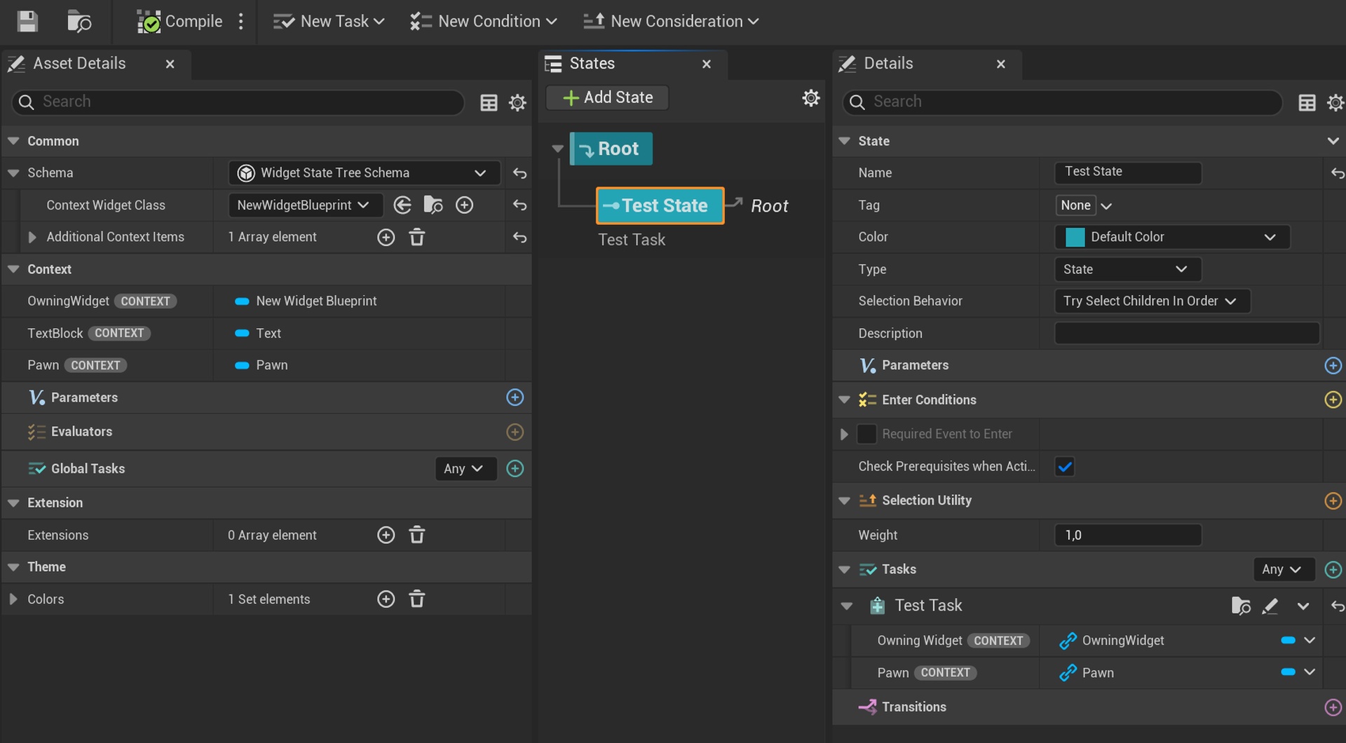
Task: Add a Task plus icon in Details
Action: (x=1333, y=570)
